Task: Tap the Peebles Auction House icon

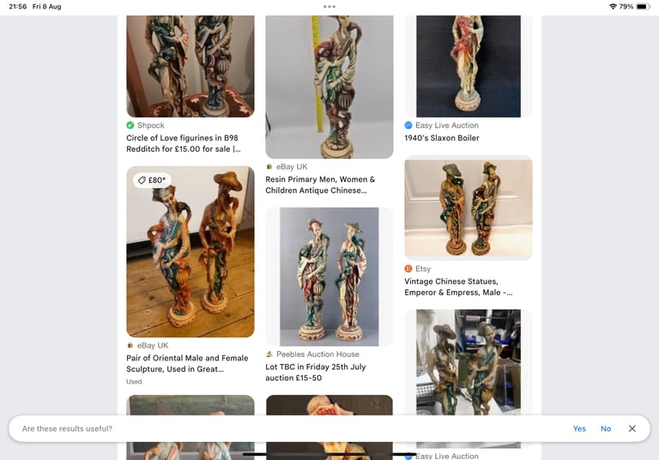Action: click(269, 354)
